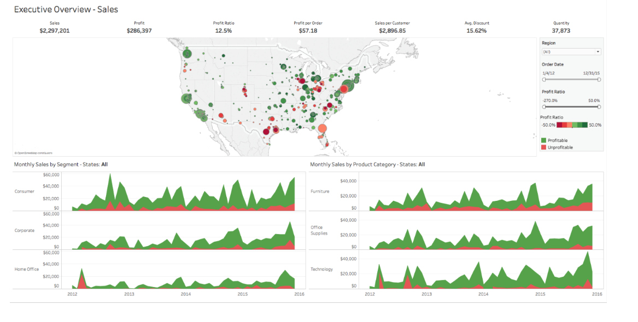638x322 pixels.
Task: Open the Region filter dropdown
Action: pyautogui.click(x=571, y=52)
